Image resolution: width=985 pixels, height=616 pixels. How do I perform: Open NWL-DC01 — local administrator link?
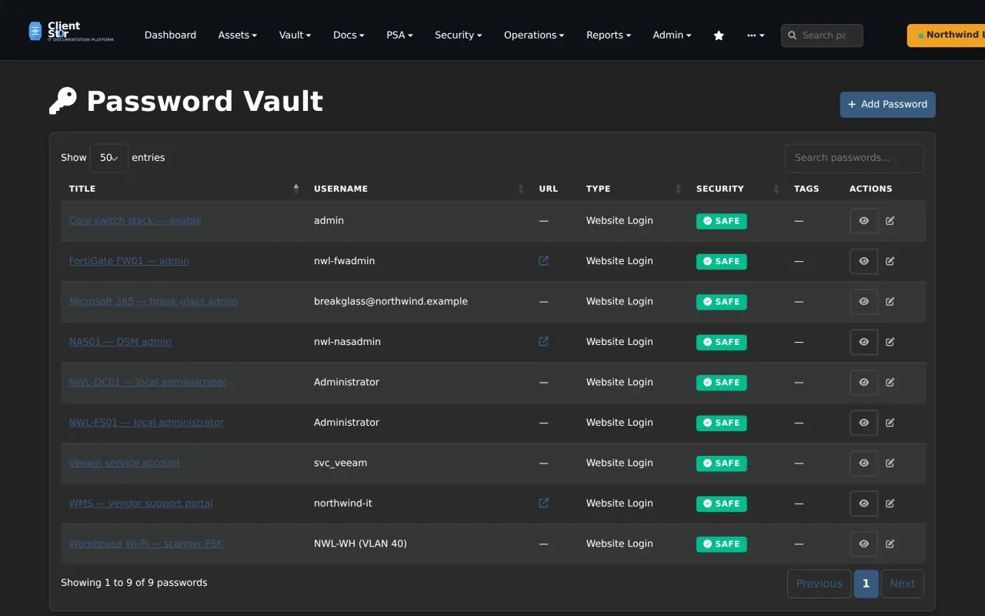pyautogui.click(x=148, y=383)
